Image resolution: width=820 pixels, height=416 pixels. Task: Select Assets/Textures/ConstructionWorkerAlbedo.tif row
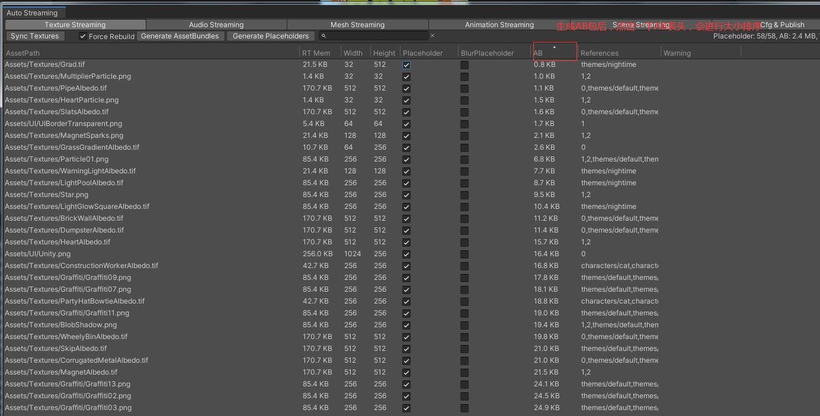(410, 266)
